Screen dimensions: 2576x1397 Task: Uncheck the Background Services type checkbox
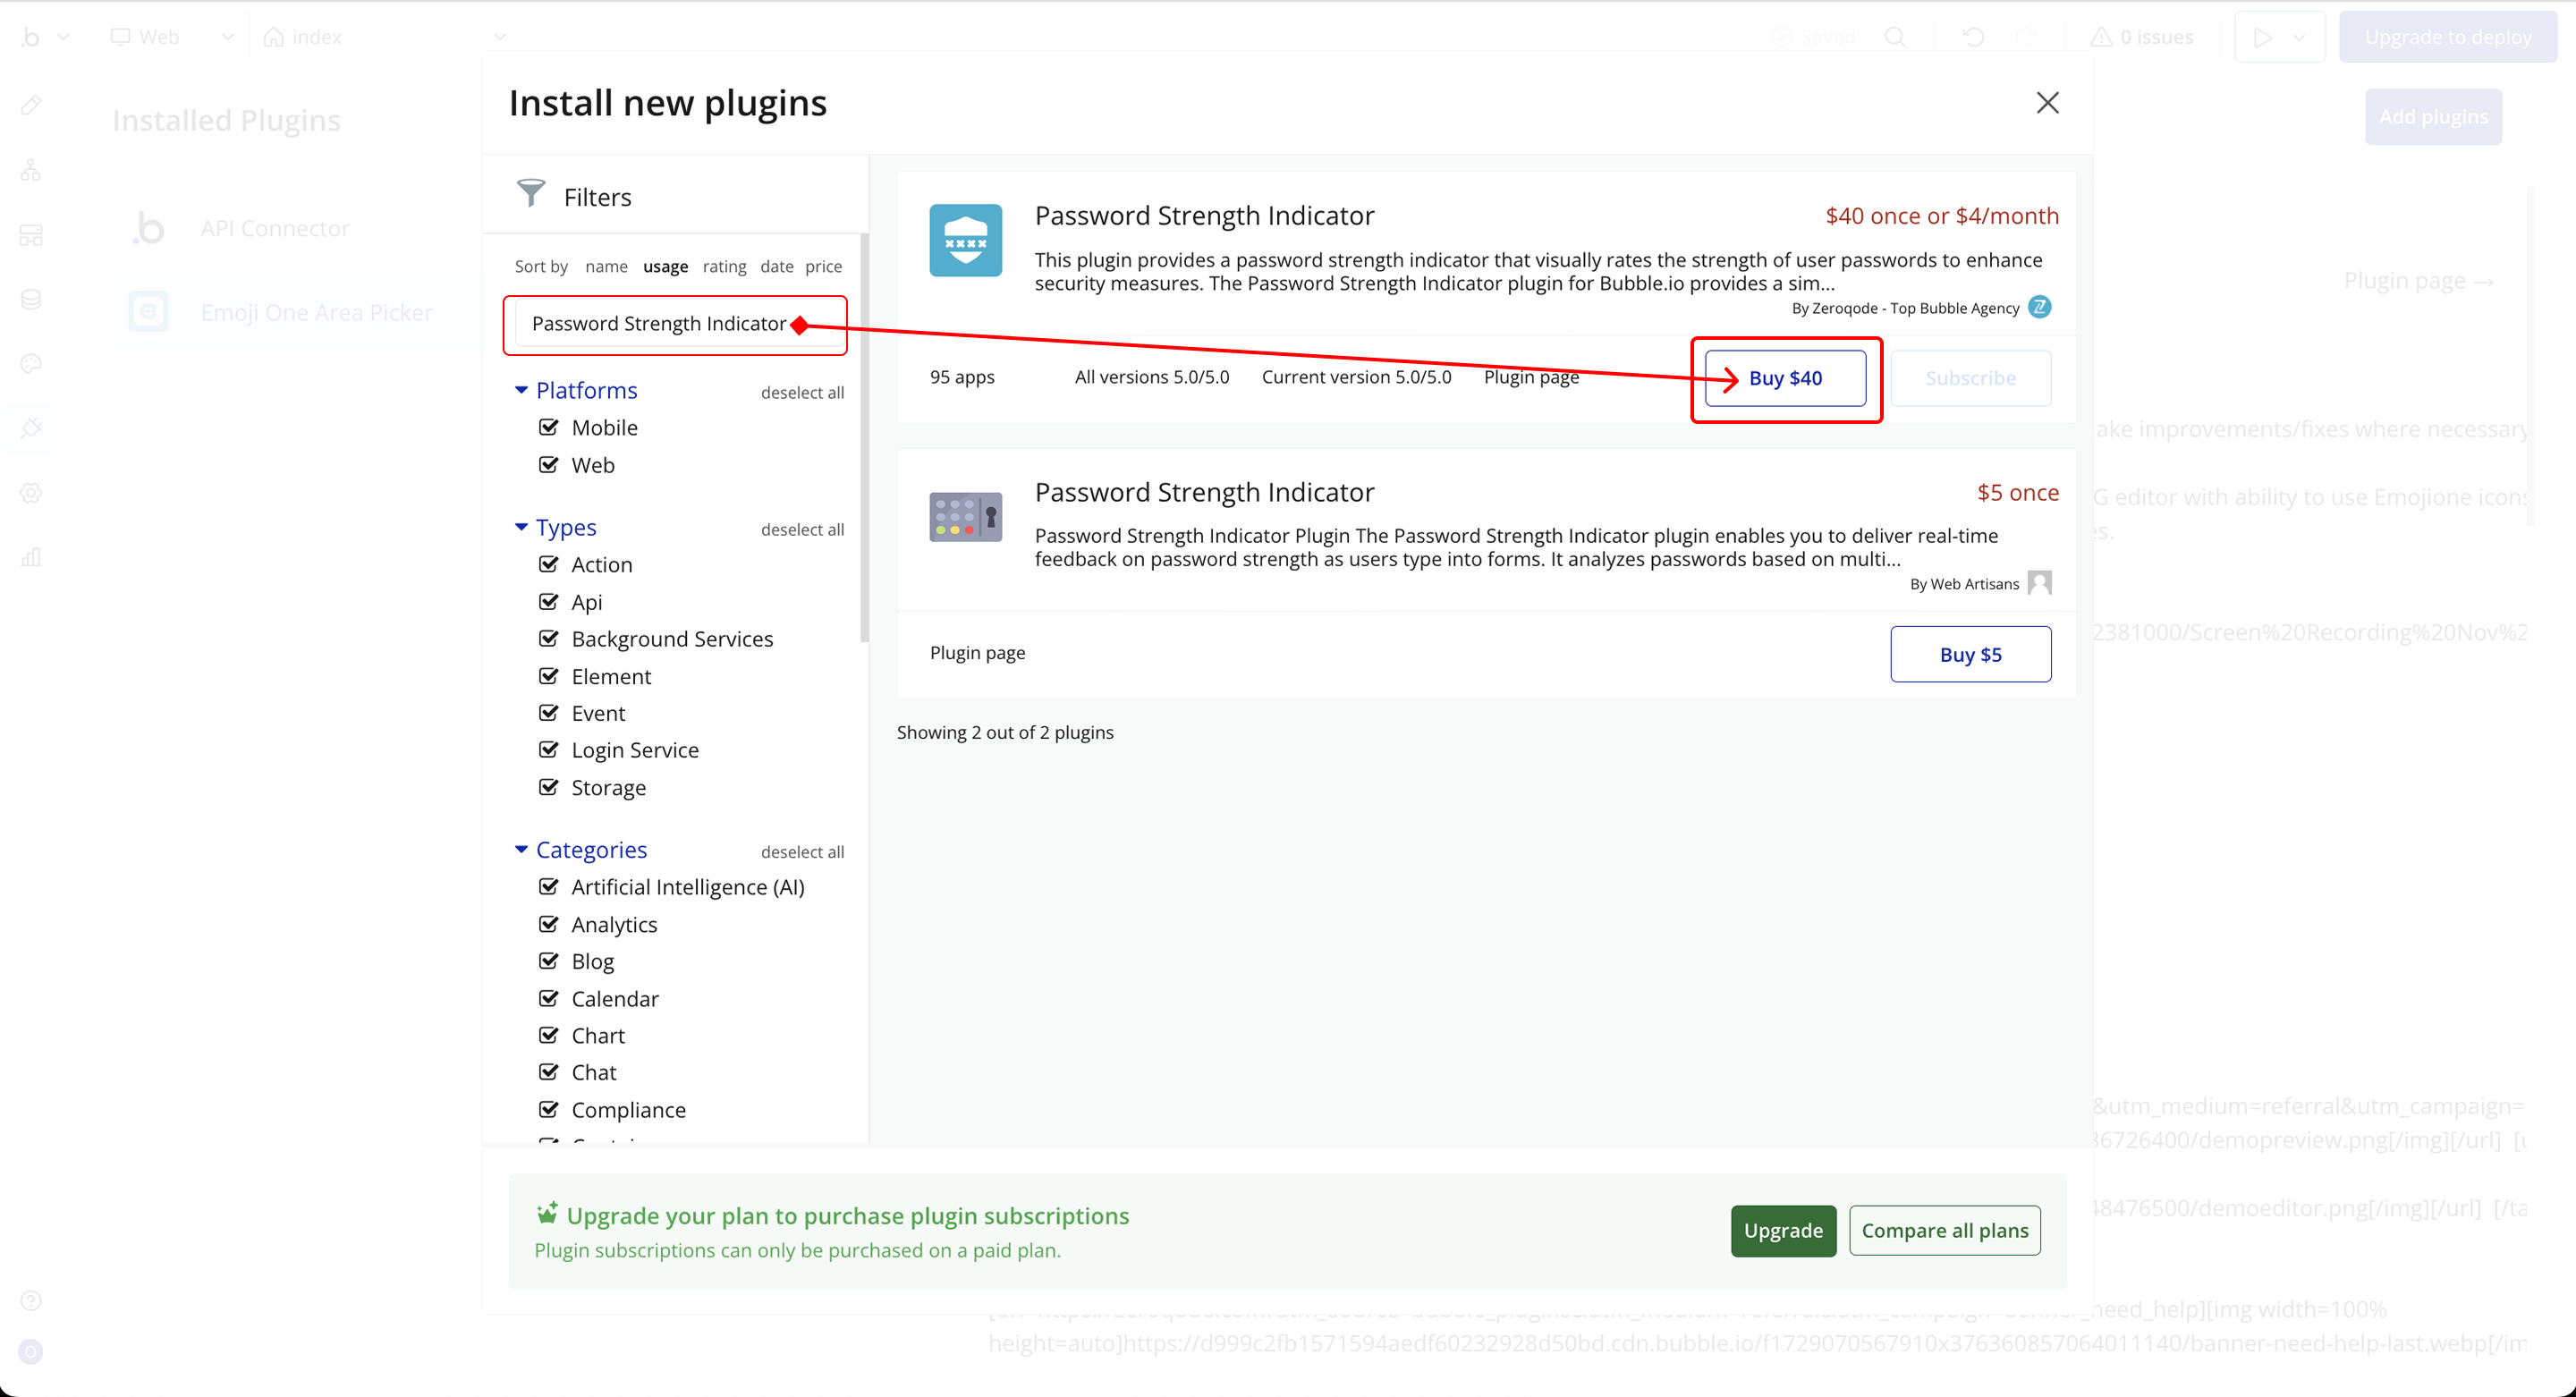(x=549, y=638)
